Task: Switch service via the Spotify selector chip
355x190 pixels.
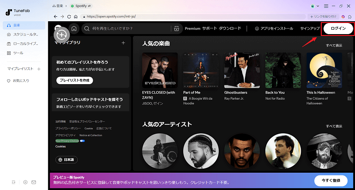Action: (x=81, y=6)
